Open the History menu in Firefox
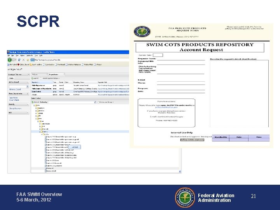 pyautogui.click(x=23, y=56)
